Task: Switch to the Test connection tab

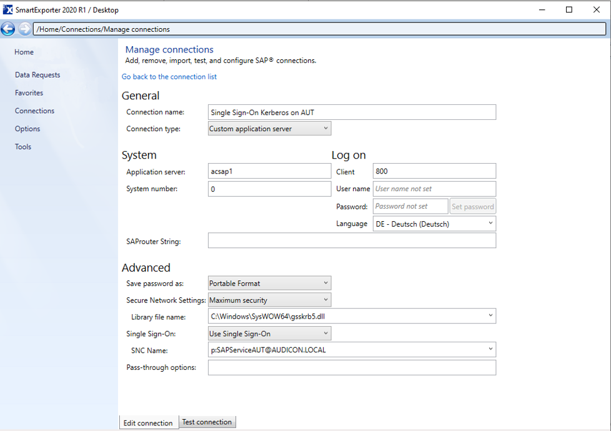Action: [207, 422]
